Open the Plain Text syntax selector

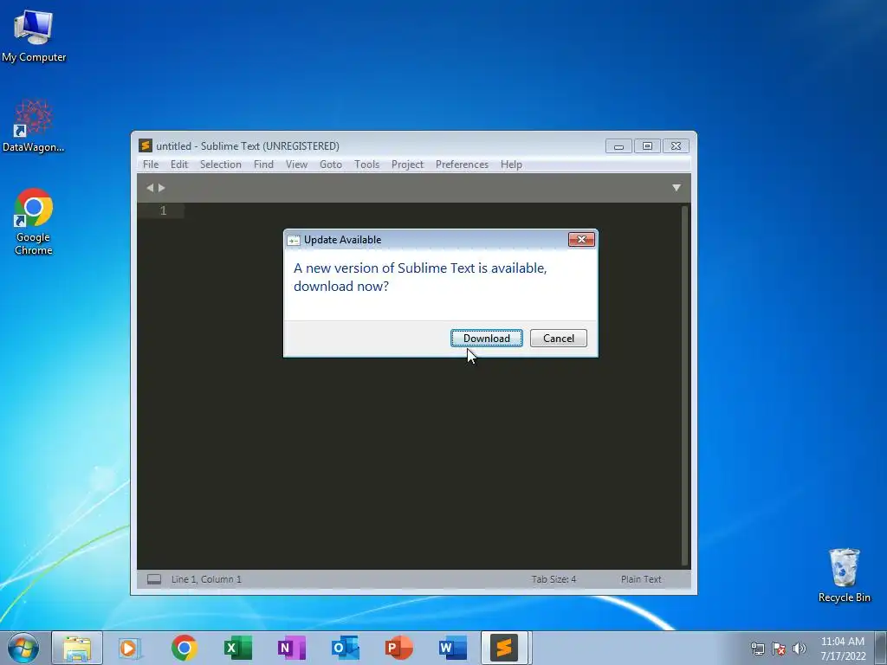(641, 579)
